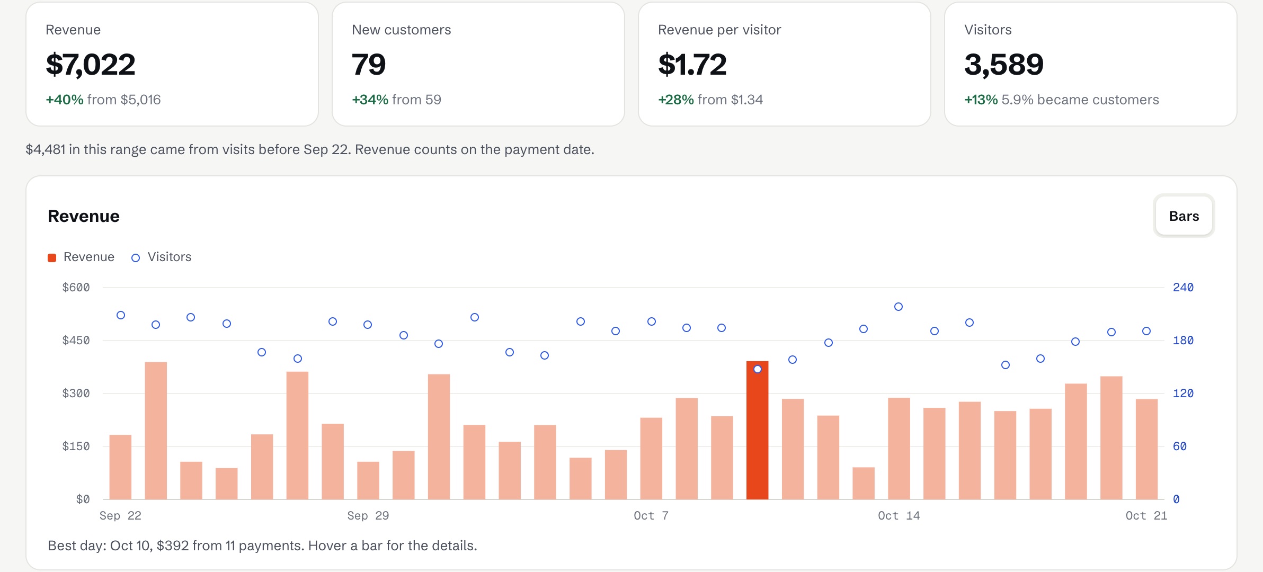Click the "$300" left axis value
Image resolution: width=1263 pixels, height=572 pixels.
(76, 394)
